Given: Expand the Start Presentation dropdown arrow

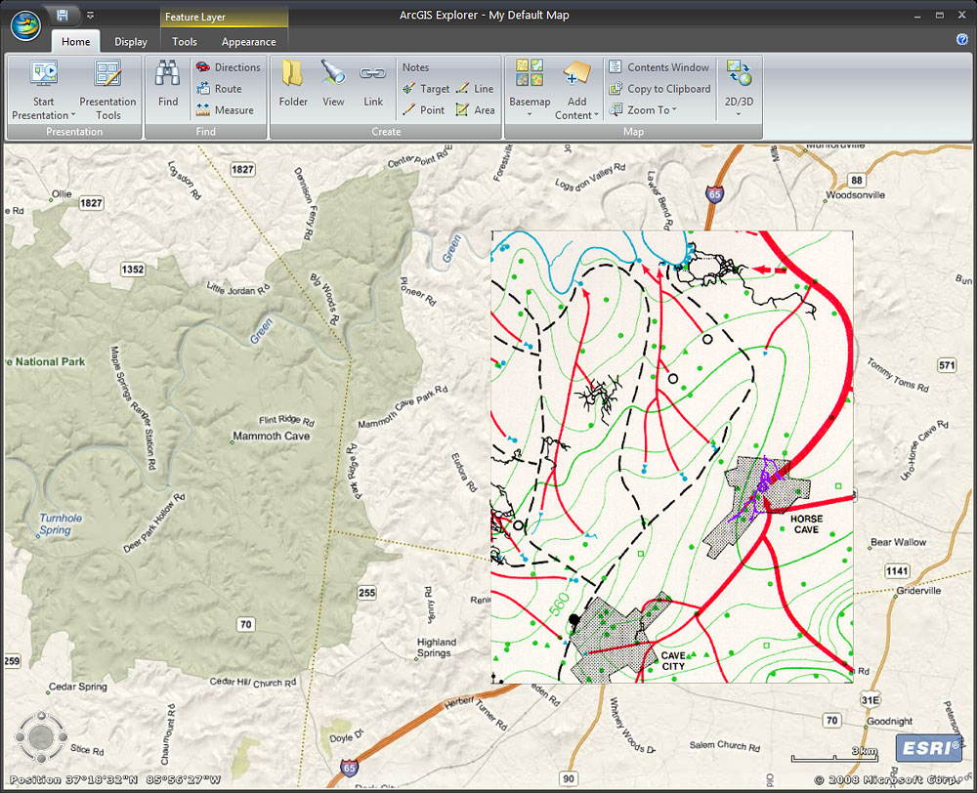Looking at the screenshot, I should (x=73, y=115).
